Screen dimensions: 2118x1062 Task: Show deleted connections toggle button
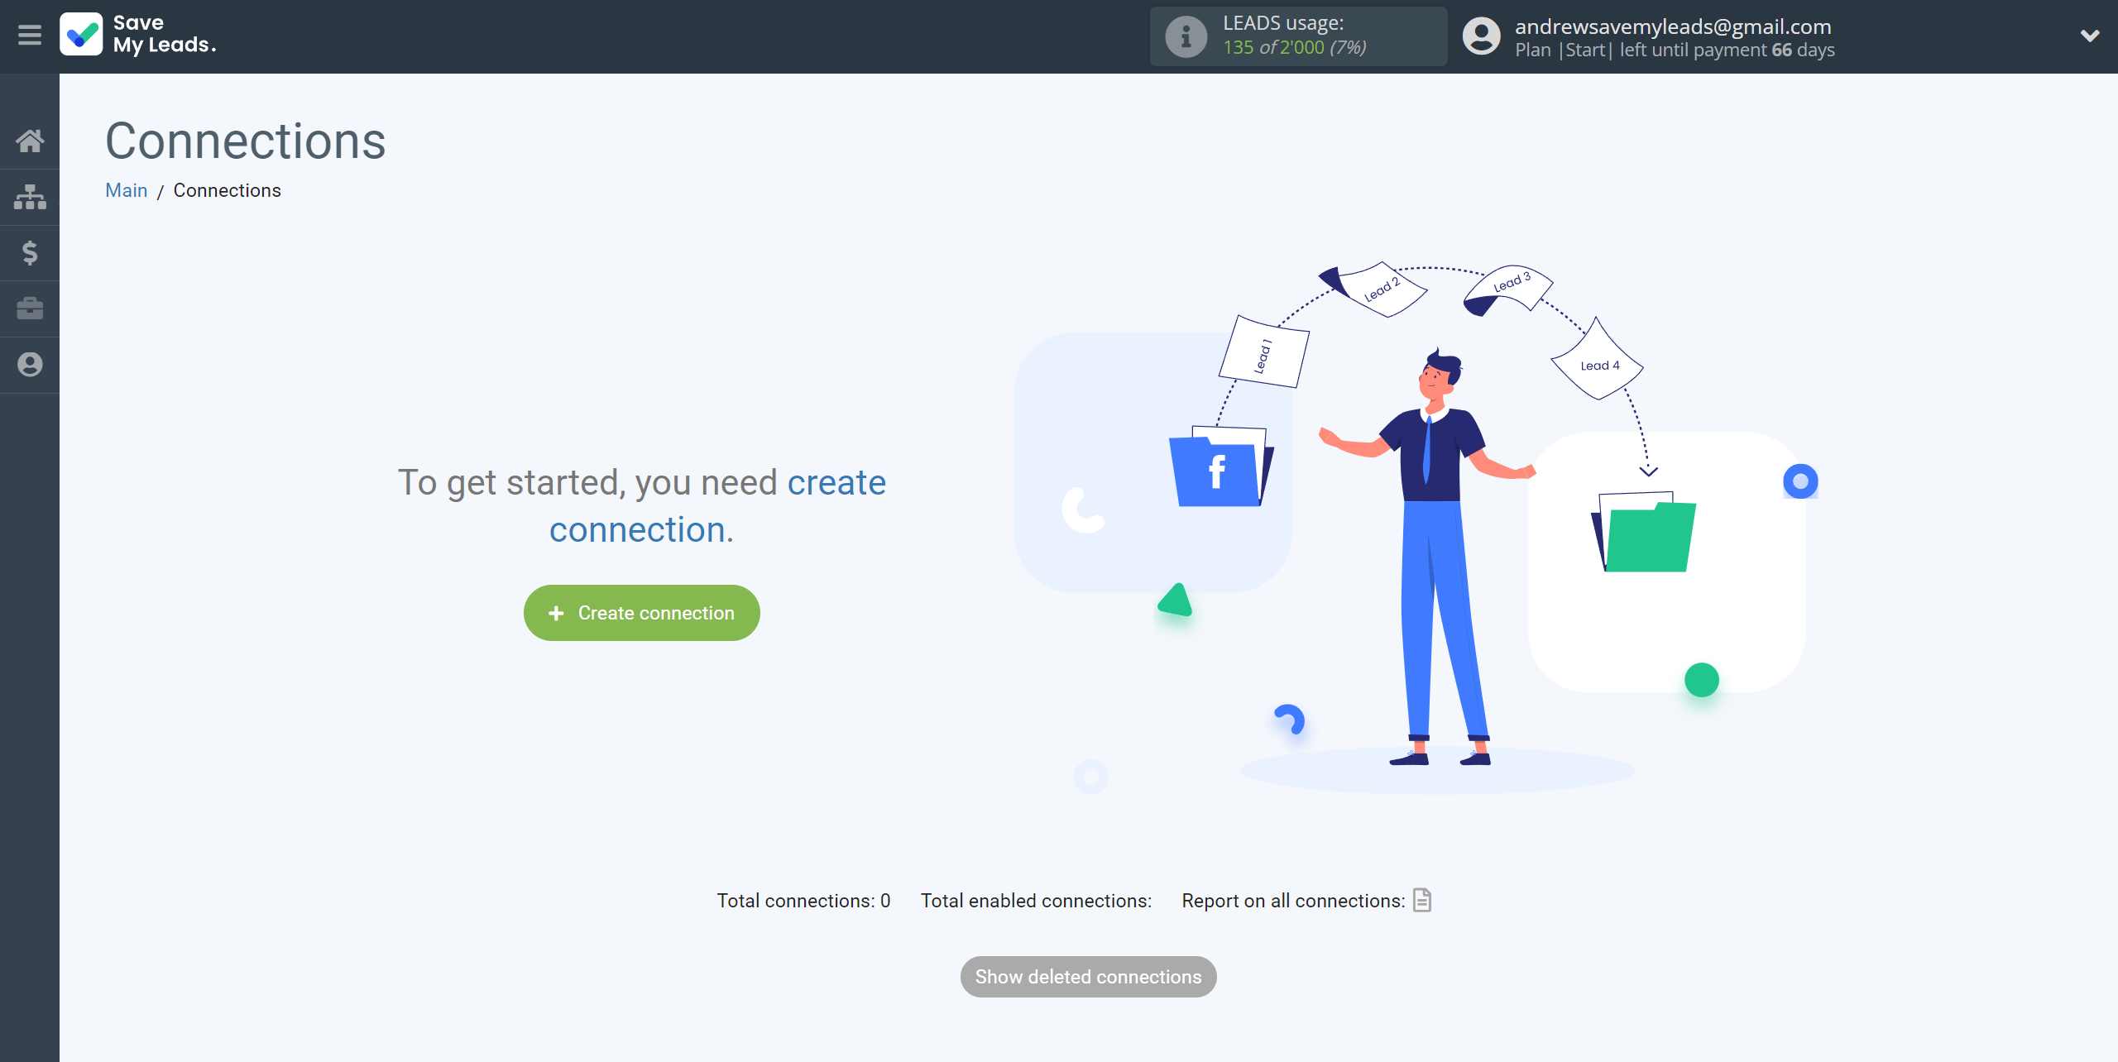tap(1089, 977)
